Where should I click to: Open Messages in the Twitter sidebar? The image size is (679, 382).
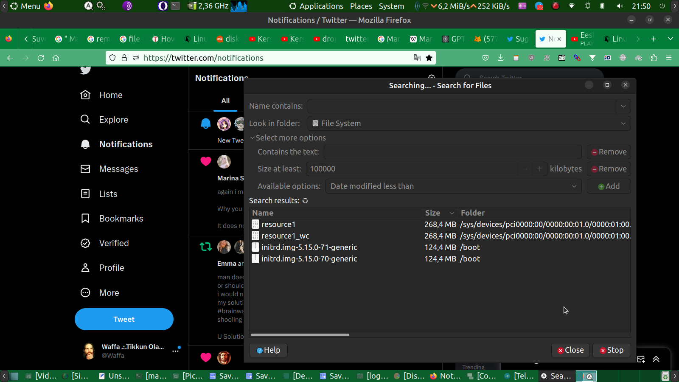click(x=109, y=169)
